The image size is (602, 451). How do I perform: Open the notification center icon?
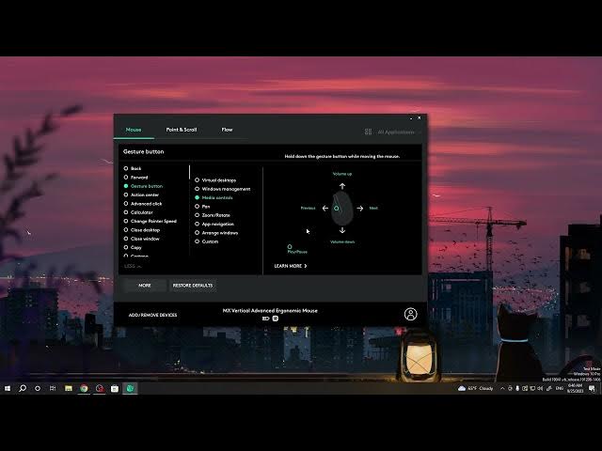coord(592,388)
